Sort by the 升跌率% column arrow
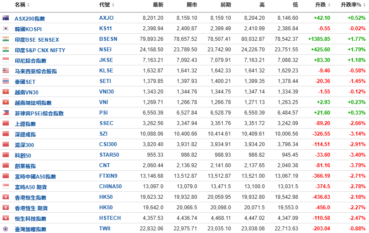This screenshot has width=369, height=233. click(363, 5)
